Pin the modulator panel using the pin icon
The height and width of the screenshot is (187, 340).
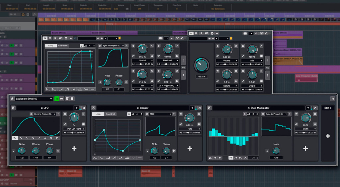12,99
